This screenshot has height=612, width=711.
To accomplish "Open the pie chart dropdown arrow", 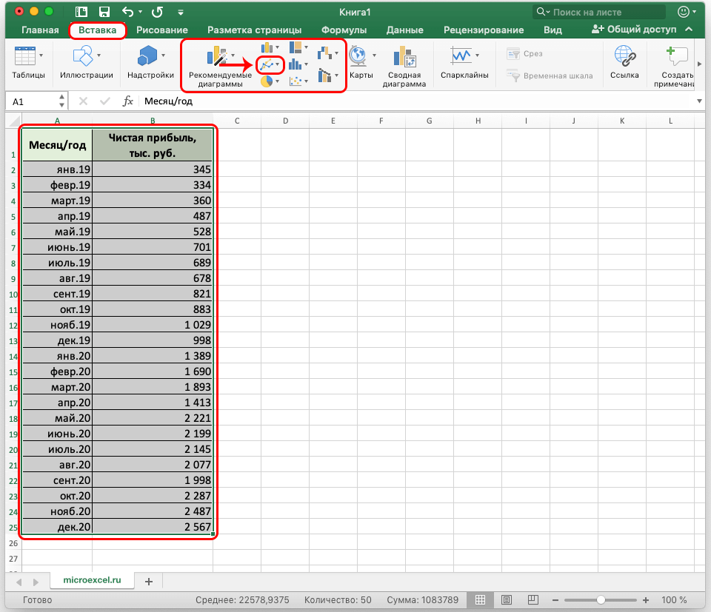I will point(278,82).
